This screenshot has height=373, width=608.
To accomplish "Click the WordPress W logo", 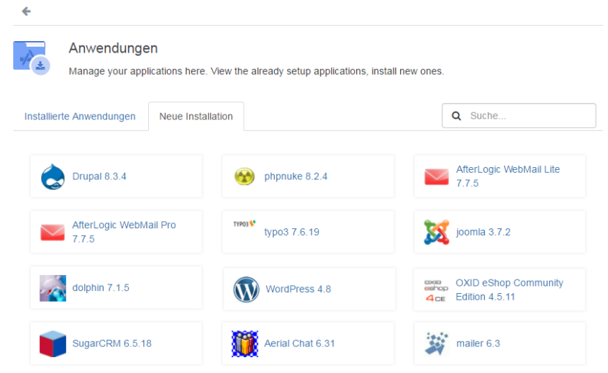I will pos(246,289).
